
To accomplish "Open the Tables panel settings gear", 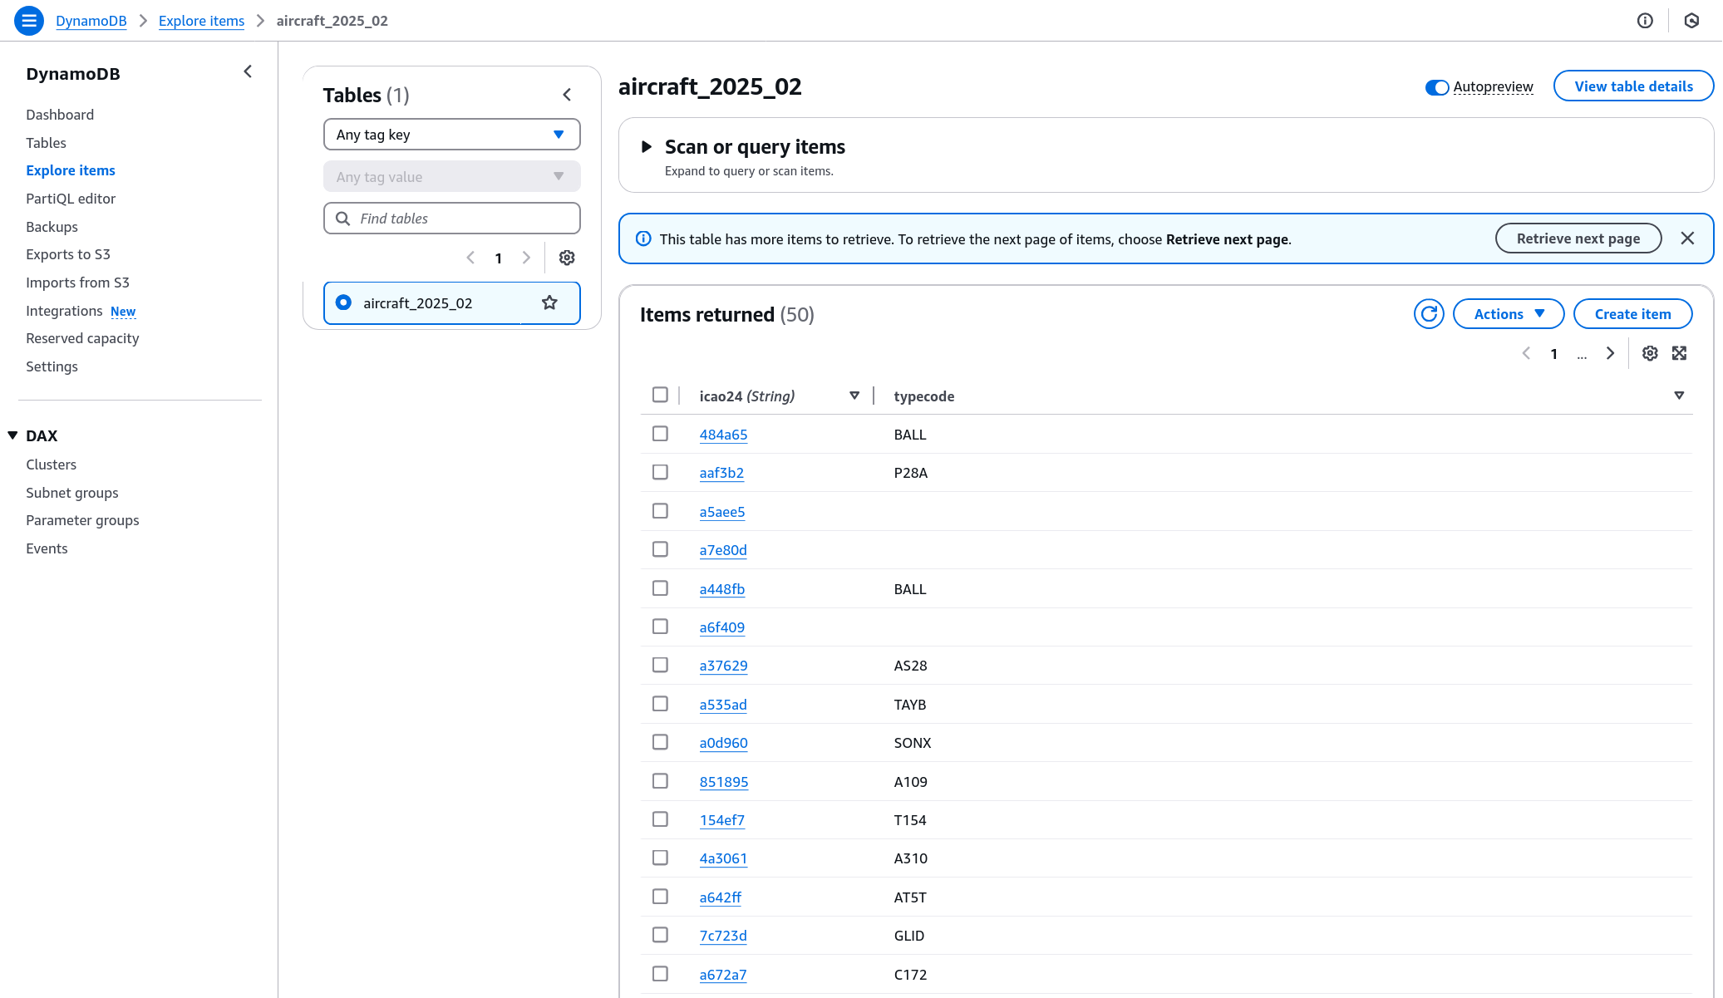I will click(567, 258).
